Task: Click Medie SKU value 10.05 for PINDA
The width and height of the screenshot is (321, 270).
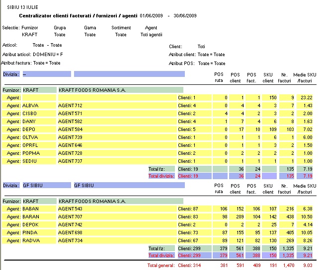Action: pos(305,233)
